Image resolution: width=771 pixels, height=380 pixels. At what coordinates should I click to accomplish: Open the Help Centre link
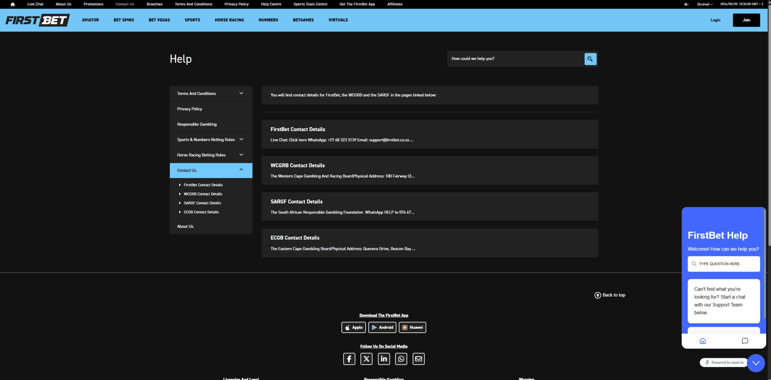tap(271, 4)
